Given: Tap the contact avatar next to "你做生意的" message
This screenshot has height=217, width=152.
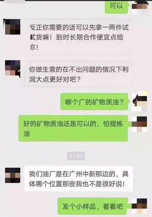Looking at the screenshot, I should (13, 68).
